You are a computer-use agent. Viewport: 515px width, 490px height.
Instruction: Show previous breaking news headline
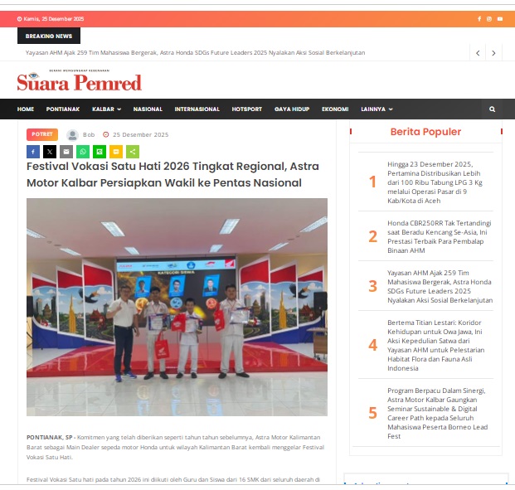coord(478,53)
